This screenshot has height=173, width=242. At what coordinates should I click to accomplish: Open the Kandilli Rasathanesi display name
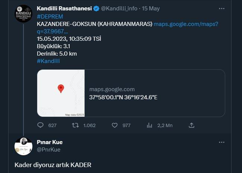click(64, 9)
